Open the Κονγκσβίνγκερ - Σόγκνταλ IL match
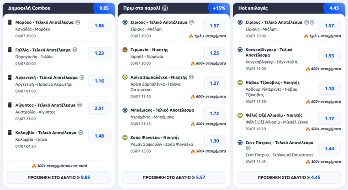 [x=272, y=62]
